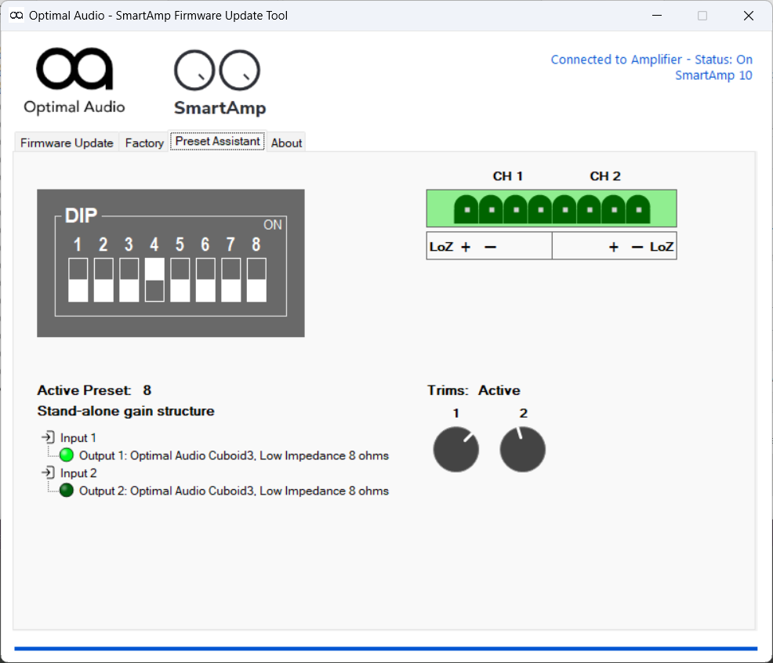Toggle DIP switch 6
The width and height of the screenshot is (773, 663).
[x=205, y=280]
